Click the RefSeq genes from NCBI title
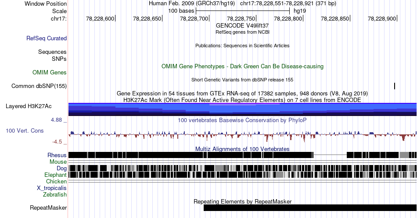Viewport: 417px width, 218px height. tap(242, 32)
